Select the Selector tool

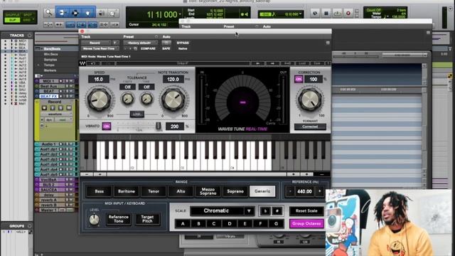(75, 13)
